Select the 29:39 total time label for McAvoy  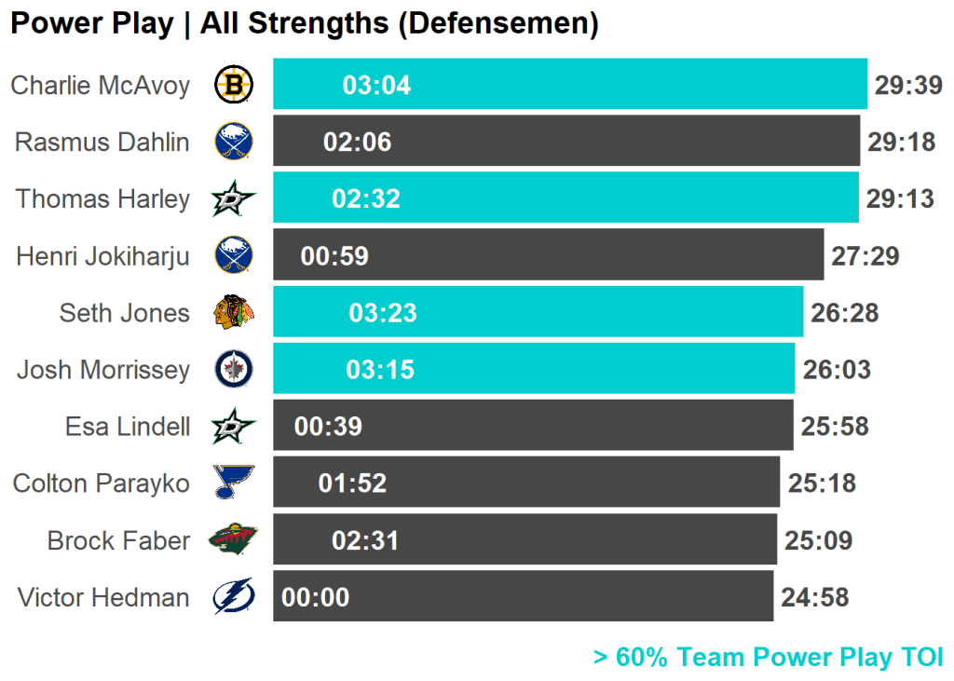point(908,86)
